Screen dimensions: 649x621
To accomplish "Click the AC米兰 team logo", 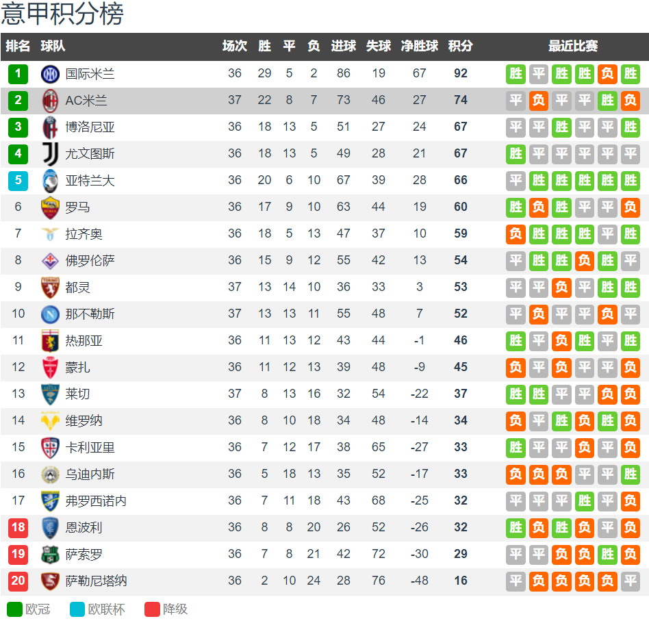I will 50,100.
